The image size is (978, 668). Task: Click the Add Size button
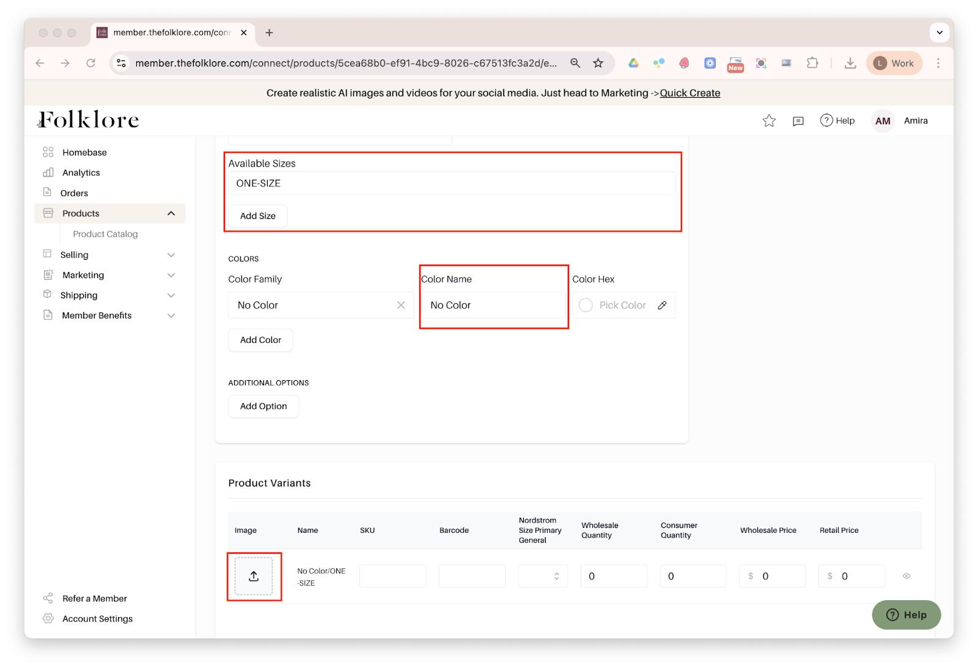257,216
